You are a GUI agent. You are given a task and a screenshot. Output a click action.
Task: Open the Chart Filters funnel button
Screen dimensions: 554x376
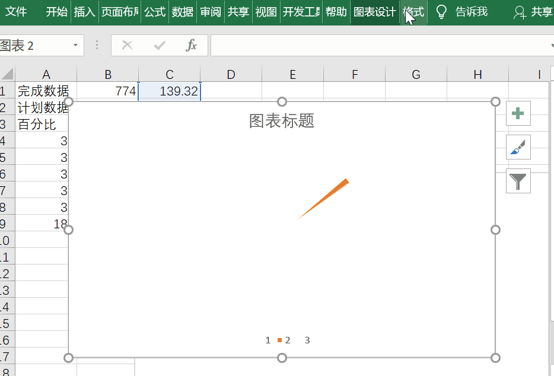tap(518, 181)
